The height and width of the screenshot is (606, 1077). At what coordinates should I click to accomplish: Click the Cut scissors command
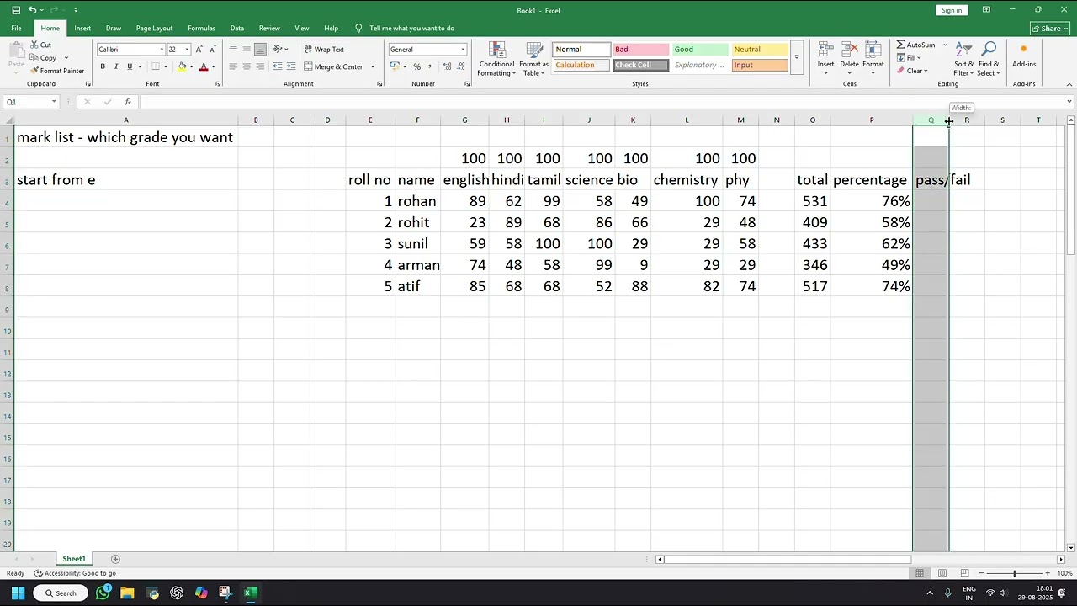(x=40, y=45)
